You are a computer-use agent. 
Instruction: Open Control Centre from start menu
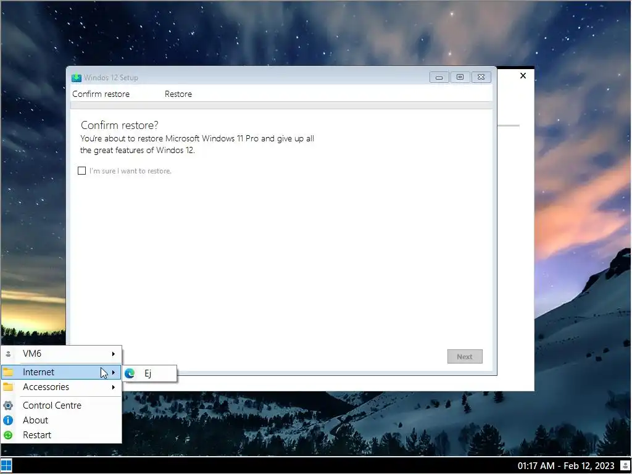[x=61, y=405]
